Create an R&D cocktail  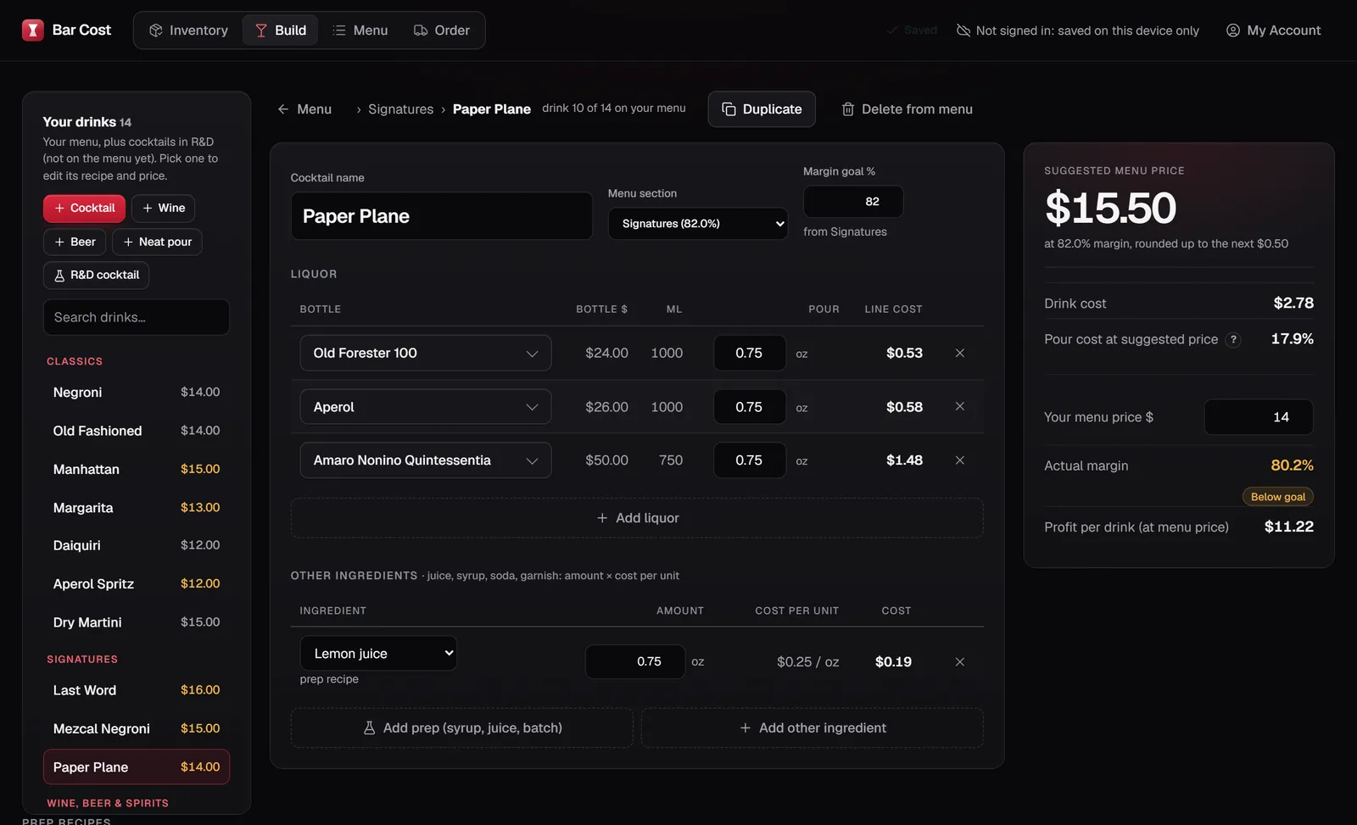tap(97, 276)
